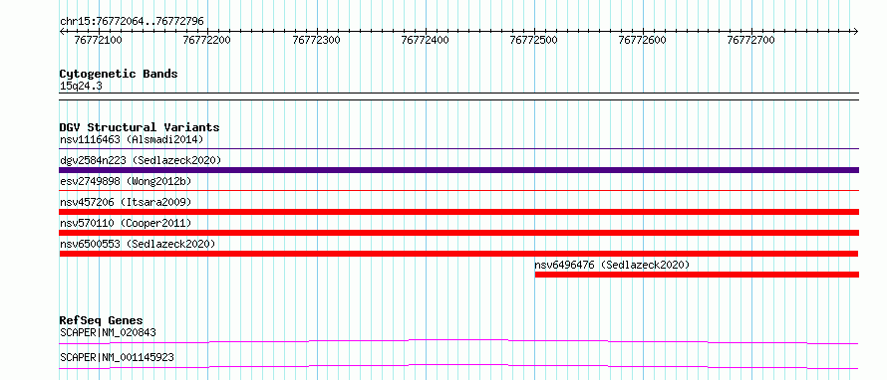Select the 15q24.3 band label
This screenshot has height=380, width=887.
pyautogui.click(x=81, y=87)
